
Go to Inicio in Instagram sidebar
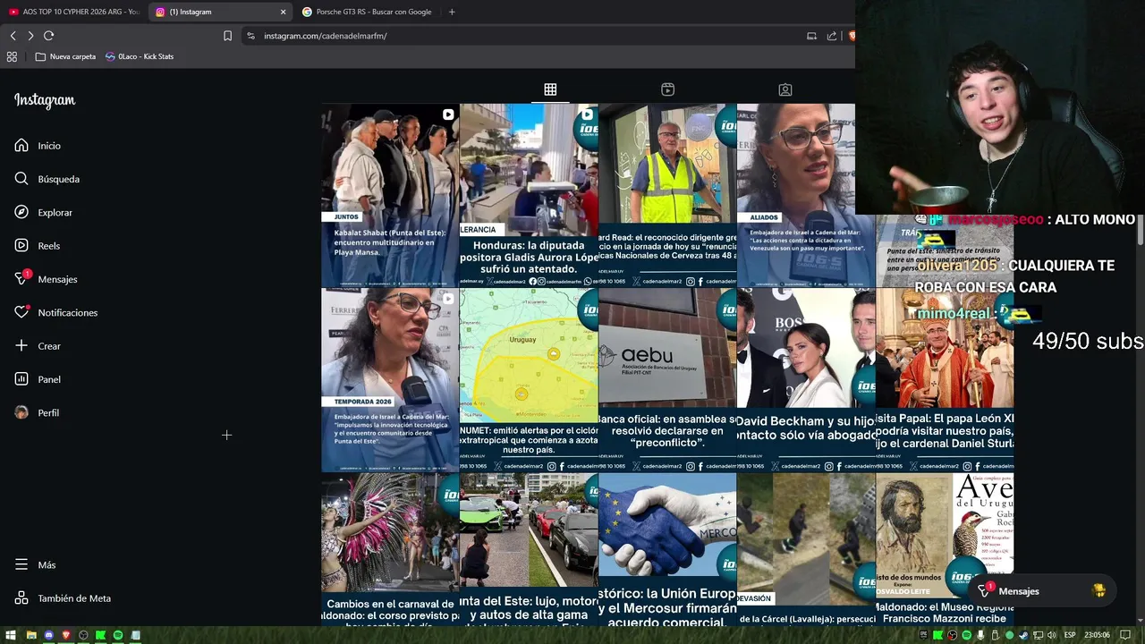[x=38, y=146]
